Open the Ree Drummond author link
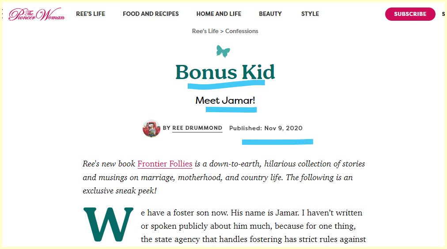 197,128
